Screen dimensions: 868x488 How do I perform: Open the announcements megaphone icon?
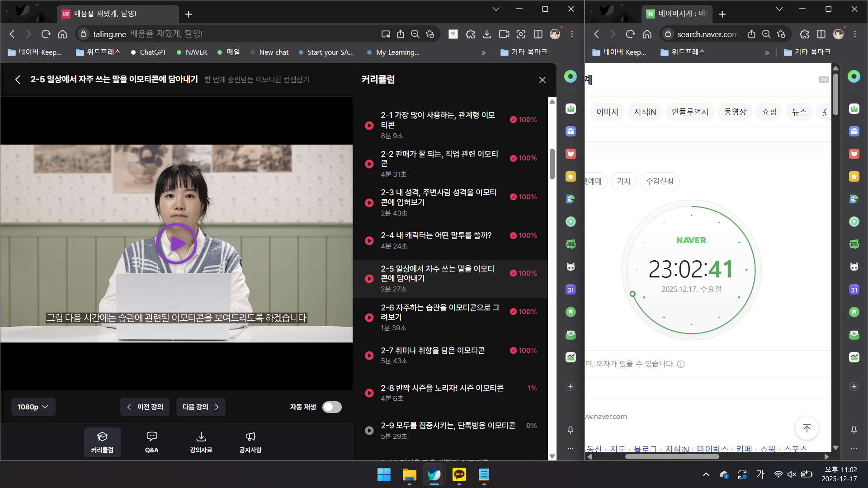click(250, 436)
